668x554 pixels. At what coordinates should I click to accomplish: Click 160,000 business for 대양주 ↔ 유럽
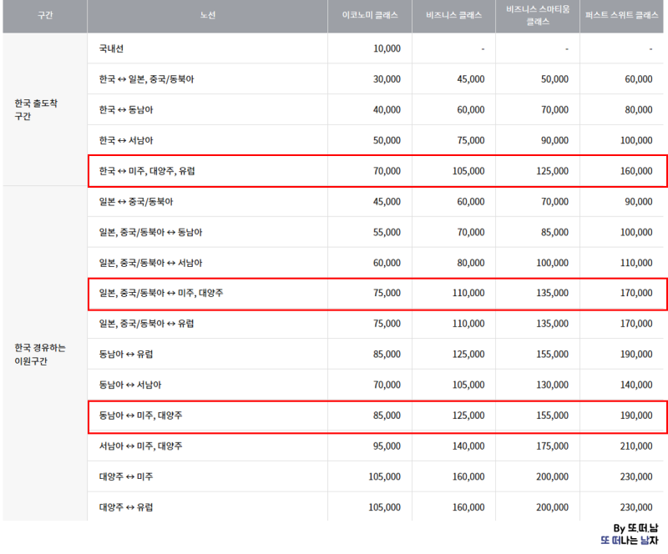coord(468,507)
